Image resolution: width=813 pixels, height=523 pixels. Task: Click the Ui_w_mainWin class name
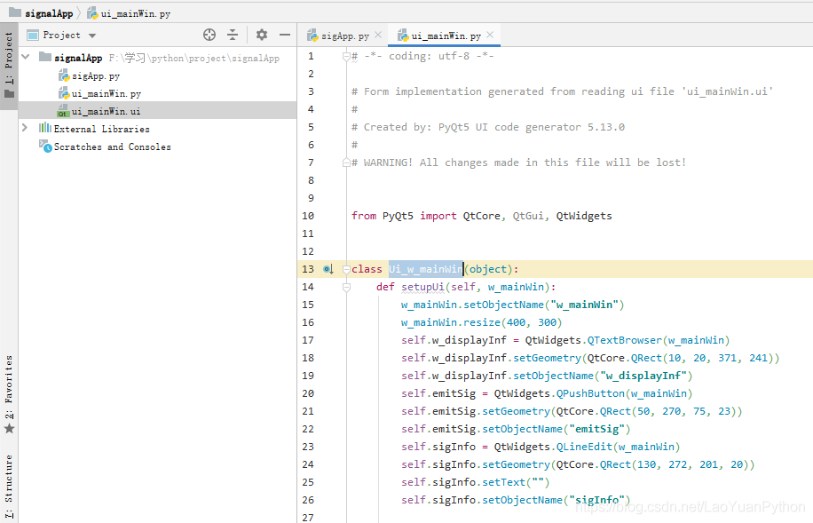pyautogui.click(x=426, y=269)
